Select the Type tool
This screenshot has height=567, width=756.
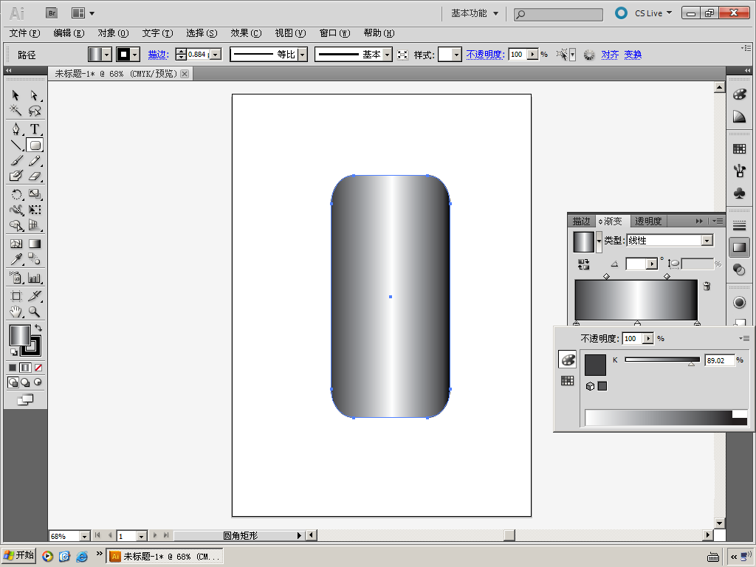point(34,129)
